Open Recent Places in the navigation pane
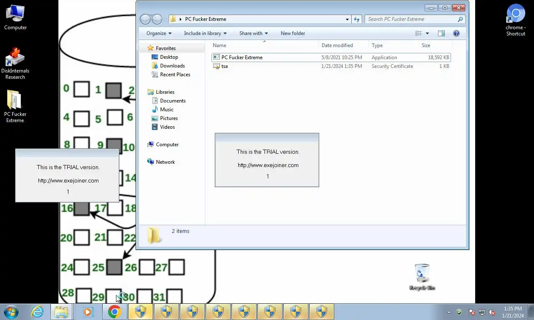Image resolution: width=534 pixels, height=320 pixels. coord(175,75)
